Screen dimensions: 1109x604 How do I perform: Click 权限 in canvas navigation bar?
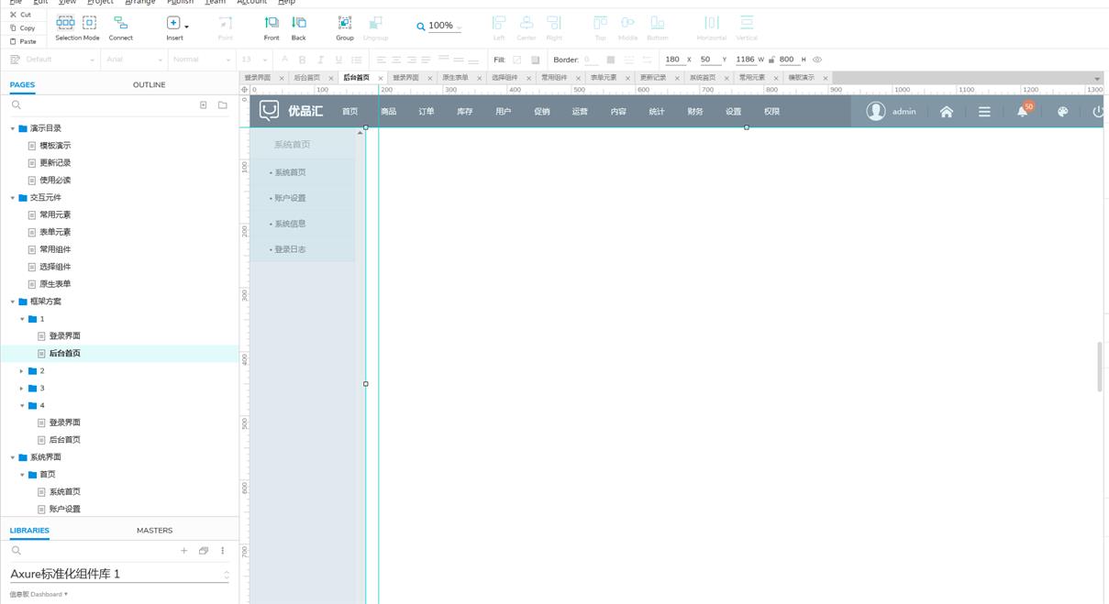pos(772,112)
